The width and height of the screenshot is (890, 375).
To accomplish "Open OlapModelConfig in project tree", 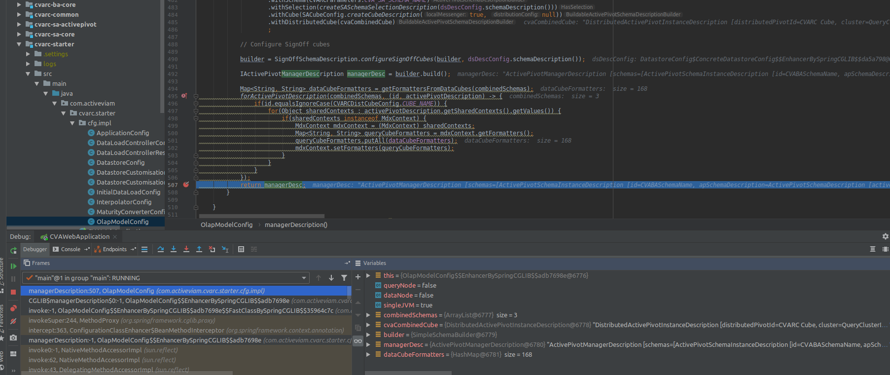I will (122, 222).
